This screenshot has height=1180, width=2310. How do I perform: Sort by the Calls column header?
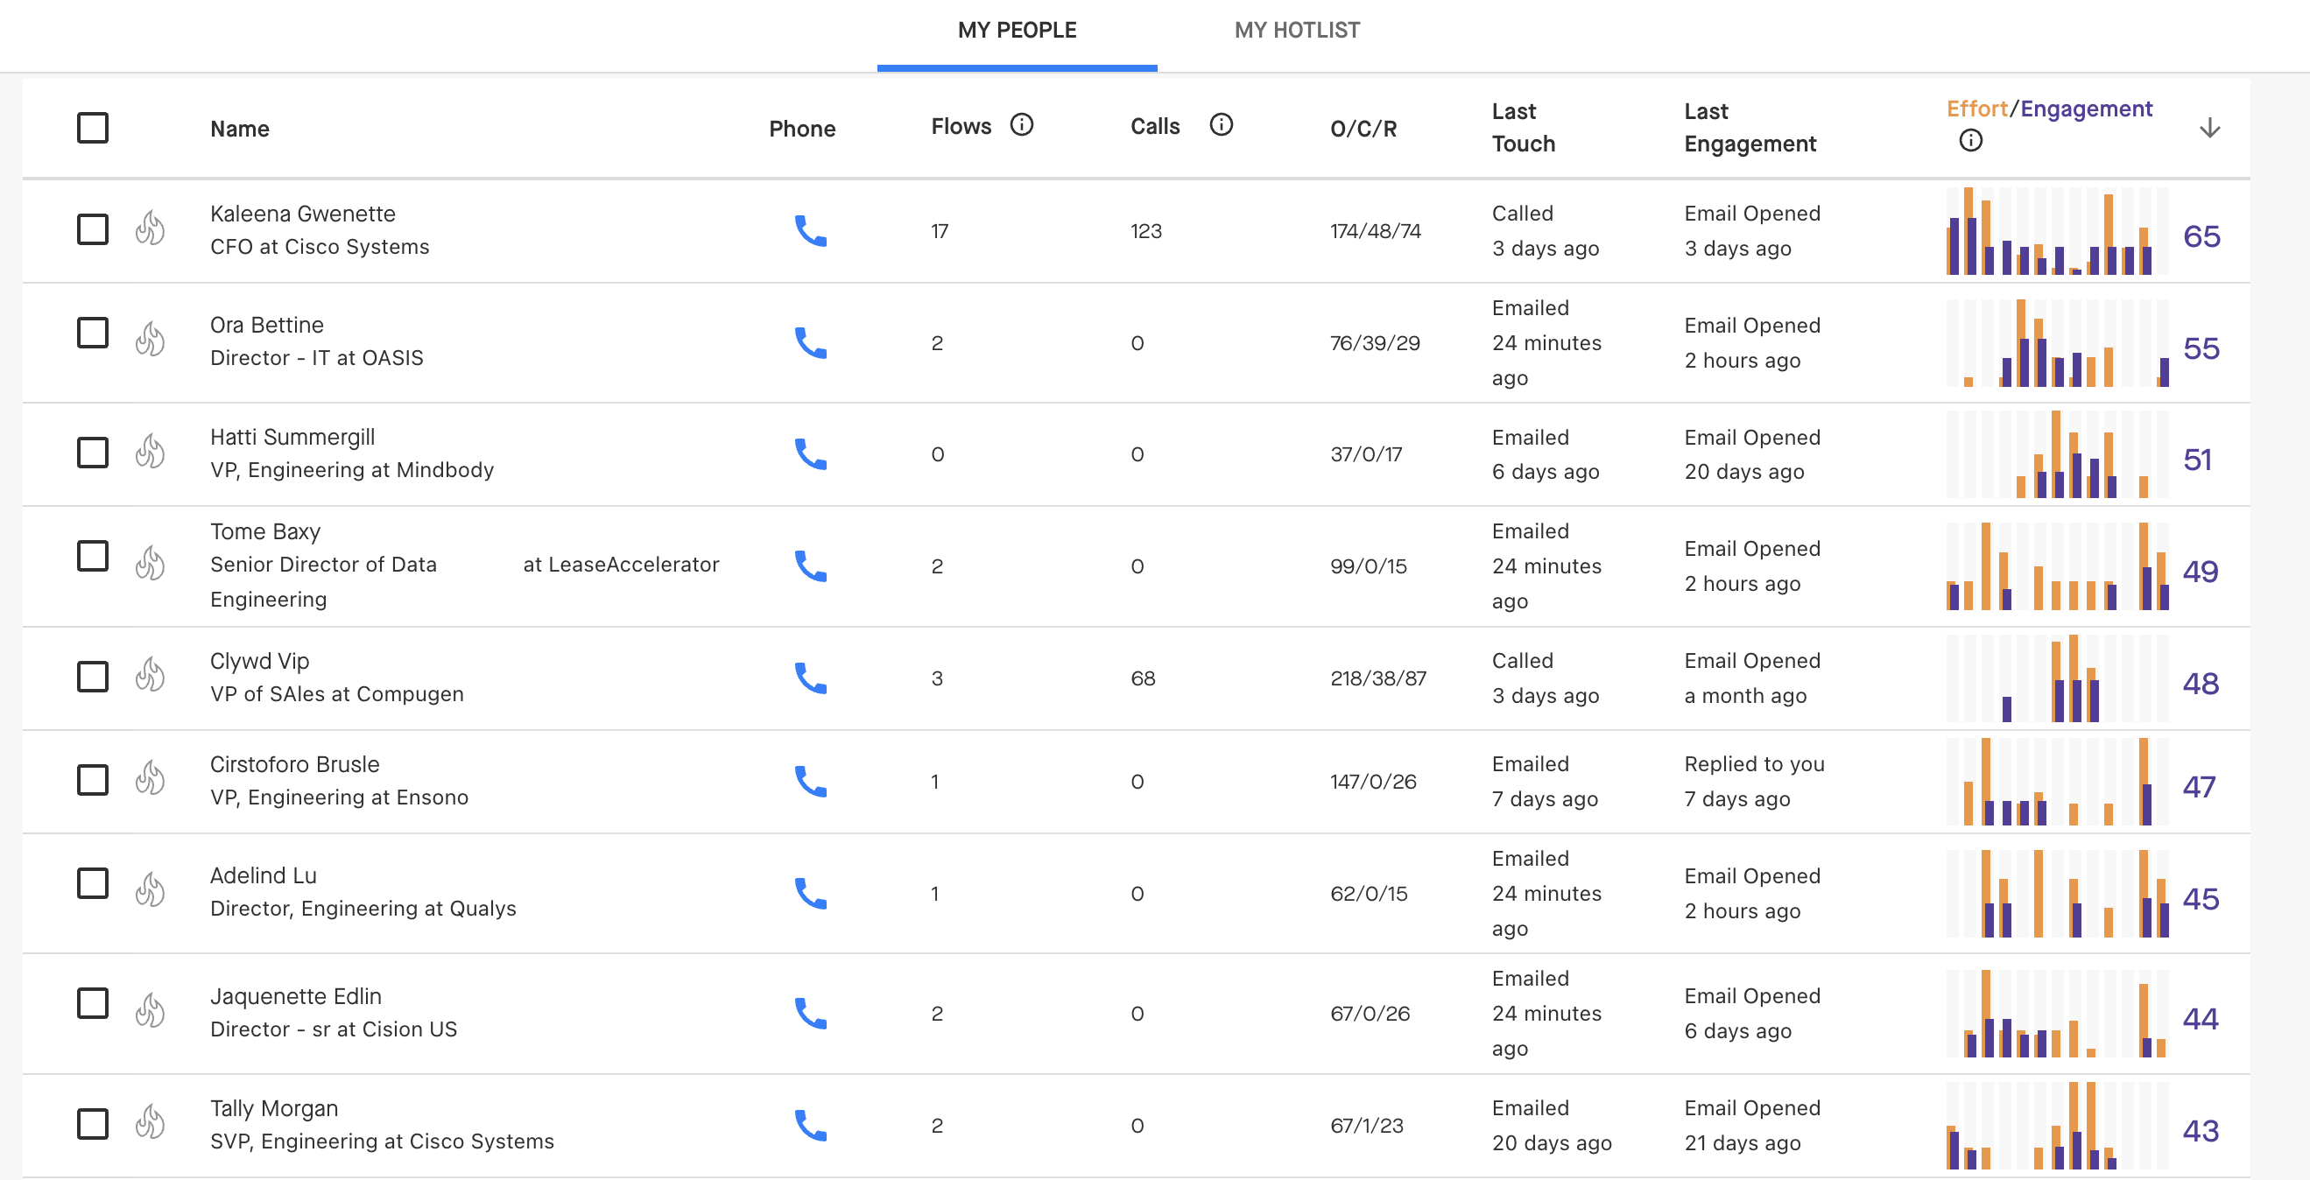click(1155, 125)
